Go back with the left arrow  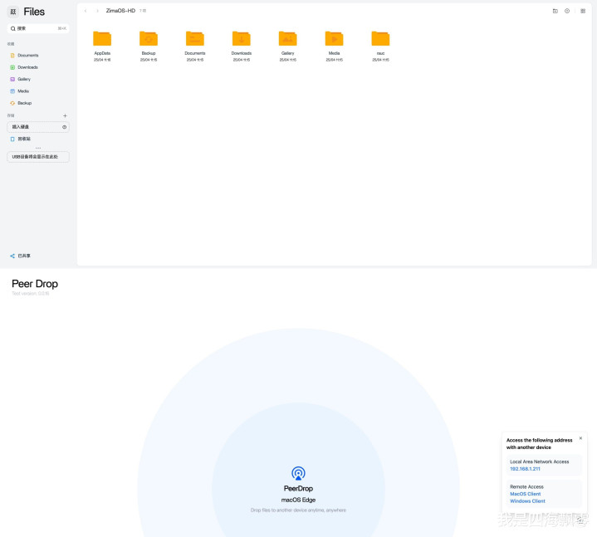click(86, 11)
